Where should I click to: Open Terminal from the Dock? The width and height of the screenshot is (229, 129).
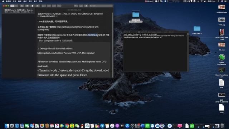175,126
